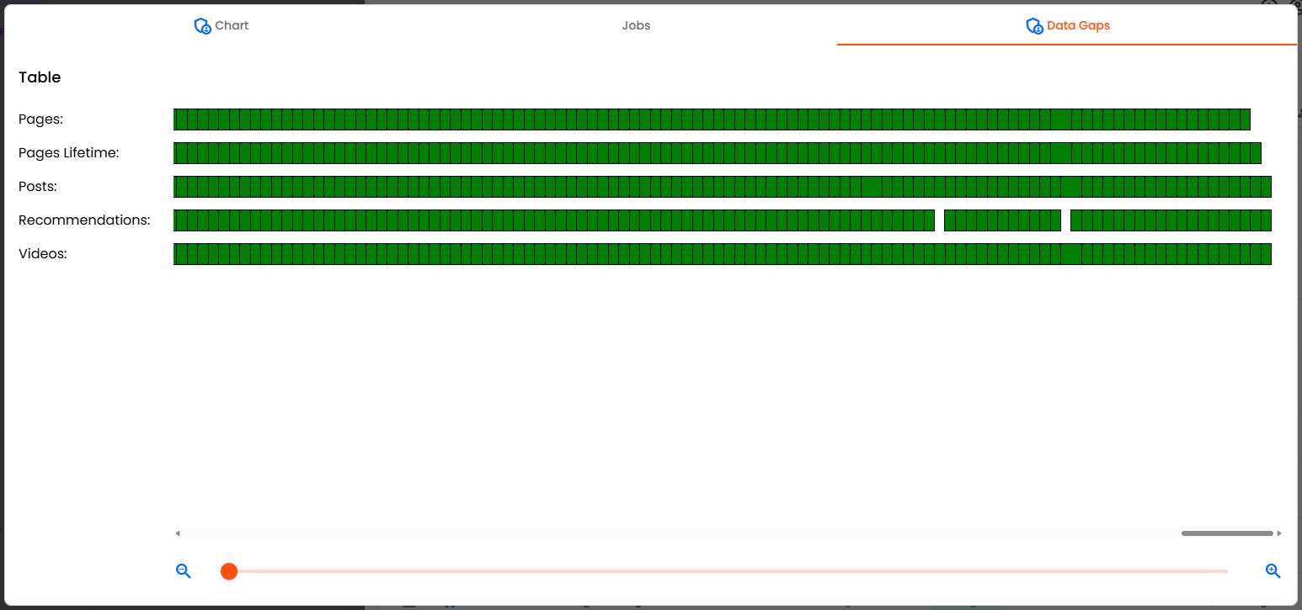
Task: Click the second gap in Recommendations row
Action: [x=1065, y=220]
